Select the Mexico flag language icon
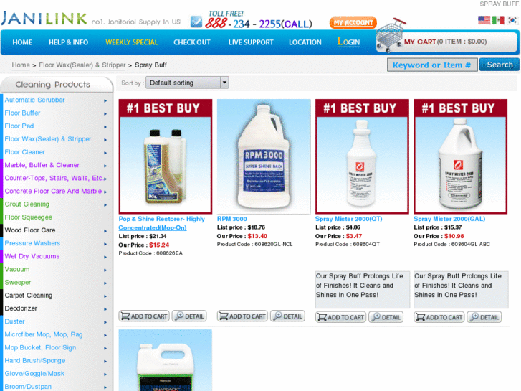521x391 pixels. tap(498, 20)
